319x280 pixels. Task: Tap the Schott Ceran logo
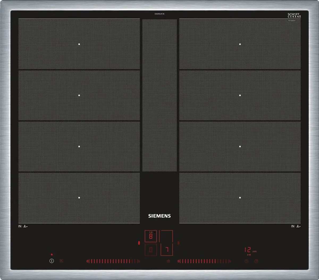[x=294, y=15]
